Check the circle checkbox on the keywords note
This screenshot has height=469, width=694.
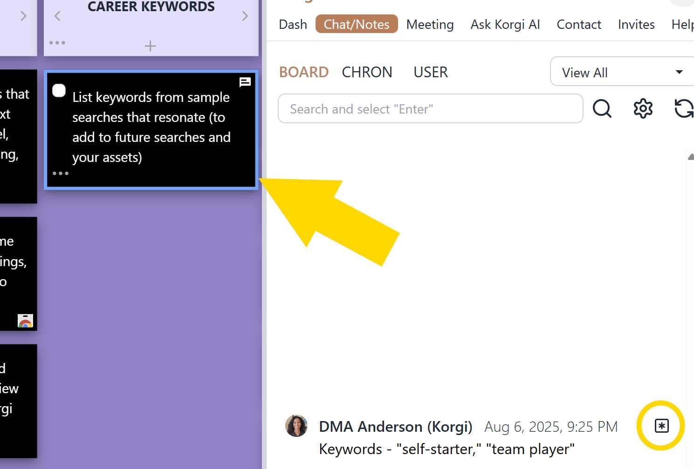point(59,91)
